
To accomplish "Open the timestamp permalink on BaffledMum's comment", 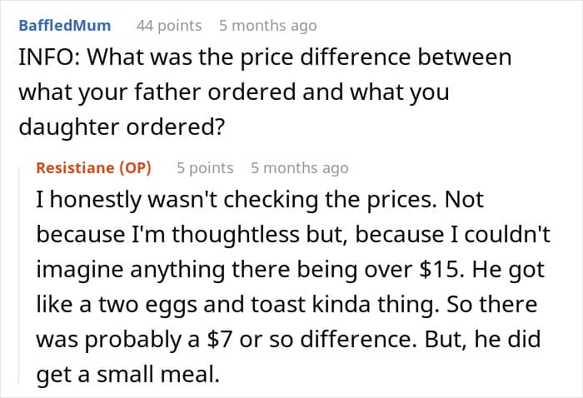I will [267, 26].
